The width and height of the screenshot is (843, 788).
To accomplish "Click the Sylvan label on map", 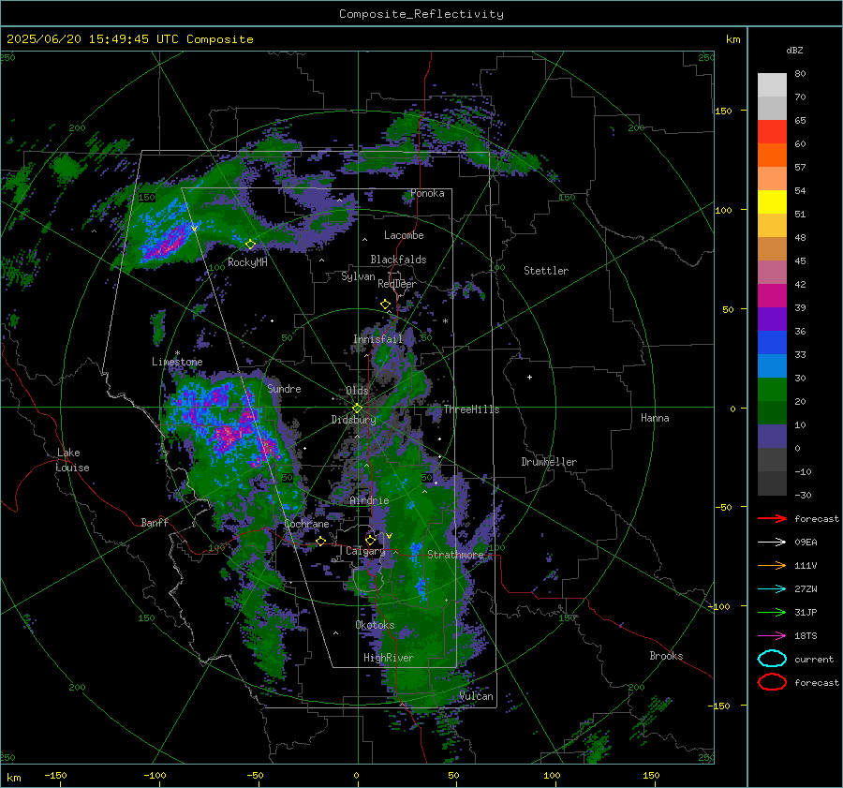I will click(x=358, y=276).
